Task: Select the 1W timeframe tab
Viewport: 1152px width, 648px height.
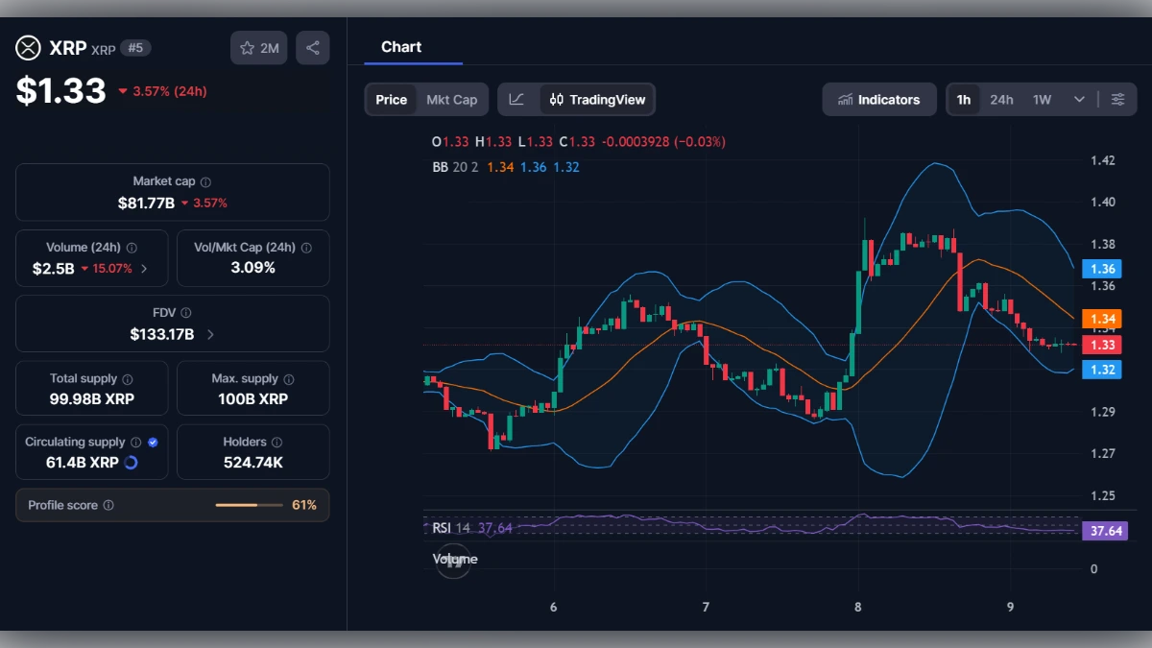Action: tap(1040, 99)
